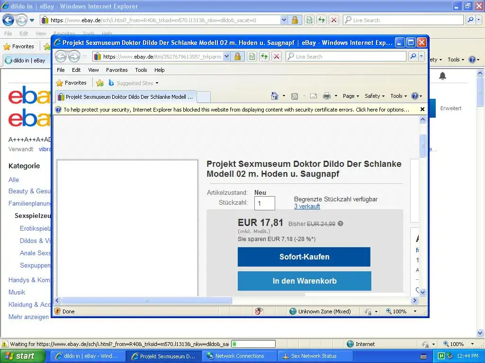Select Musik category in background page
The width and height of the screenshot is (485, 363).
17,292
